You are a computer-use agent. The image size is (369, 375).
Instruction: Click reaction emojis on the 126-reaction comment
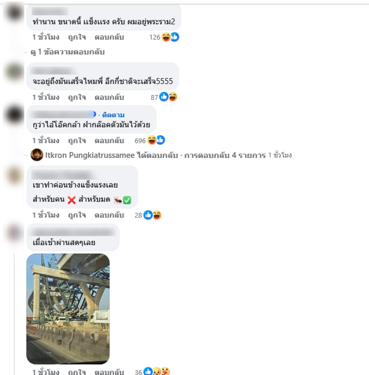pyautogui.click(x=170, y=37)
